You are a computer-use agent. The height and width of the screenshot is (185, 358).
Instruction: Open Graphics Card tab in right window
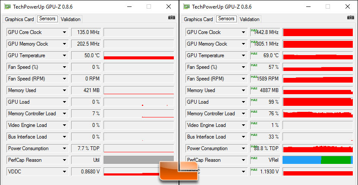pos(198,19)
